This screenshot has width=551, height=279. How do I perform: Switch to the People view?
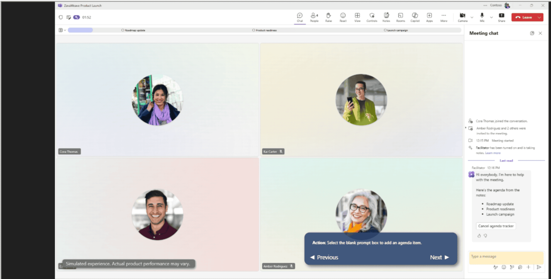tap(314, 17)
